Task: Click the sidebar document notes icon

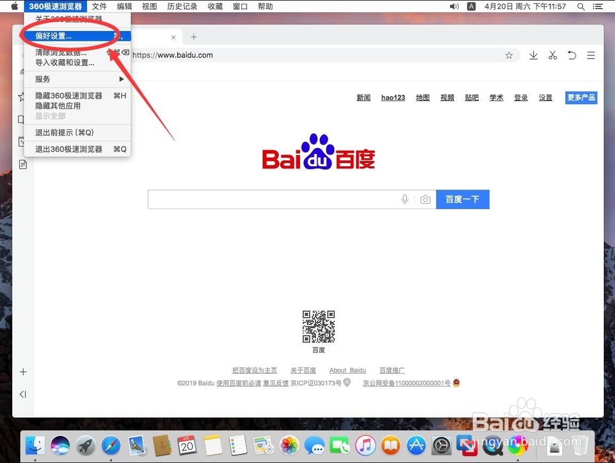Action: [23, 164]
